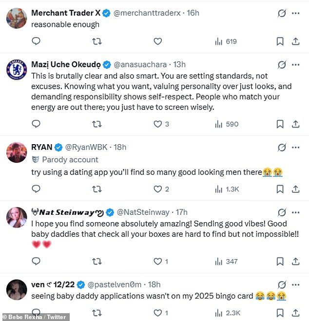Reply to Nat Steinway's tweet
The image size is (309, 321).
click(36, 262)
